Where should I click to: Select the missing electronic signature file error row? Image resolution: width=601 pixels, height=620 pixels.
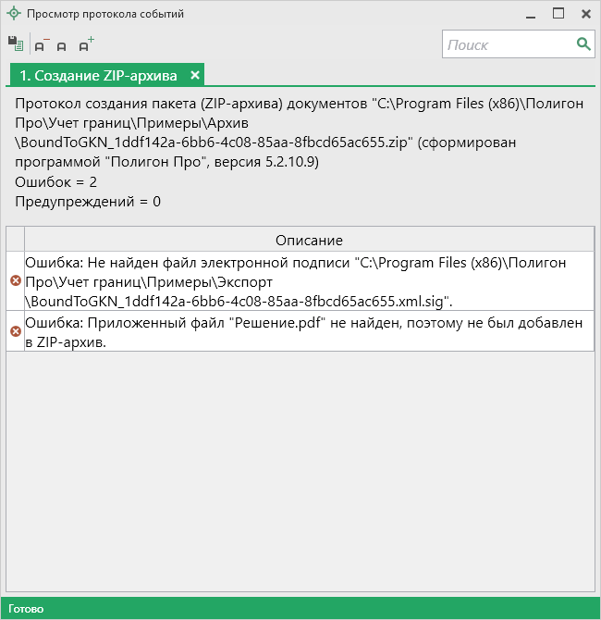point(309,280)
